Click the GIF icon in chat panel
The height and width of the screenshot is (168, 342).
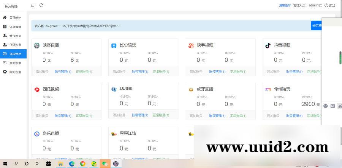(332, 106)
